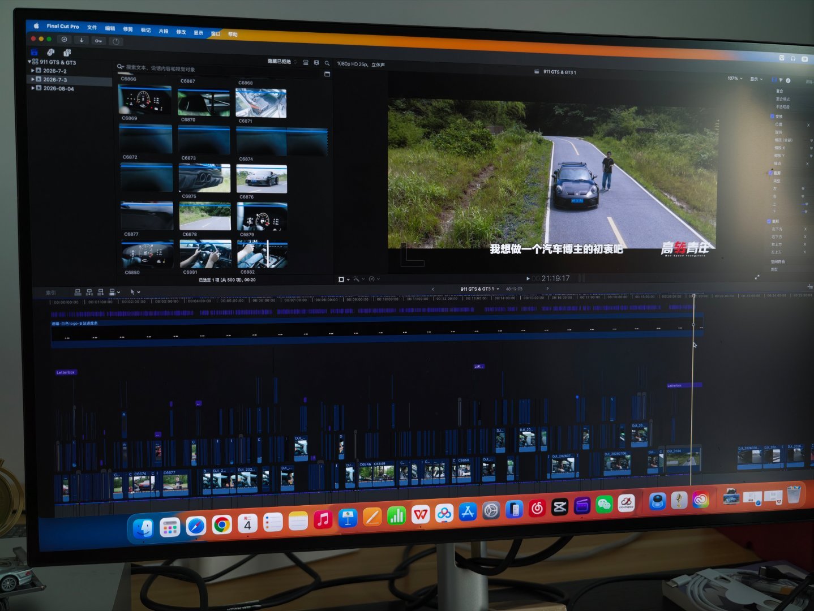Adjust the crop 下 slider
This screenshot has width=814, height=611.
[806, 211]
